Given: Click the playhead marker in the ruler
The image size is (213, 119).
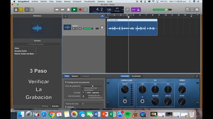Looking at the screenshot, I should coord(128,17).
